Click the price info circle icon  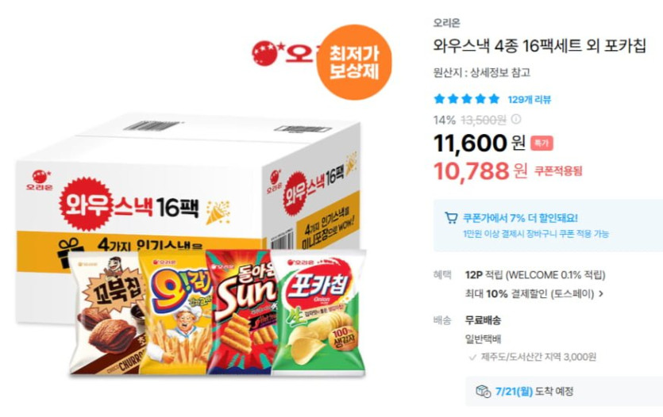[x=516, y=120]
